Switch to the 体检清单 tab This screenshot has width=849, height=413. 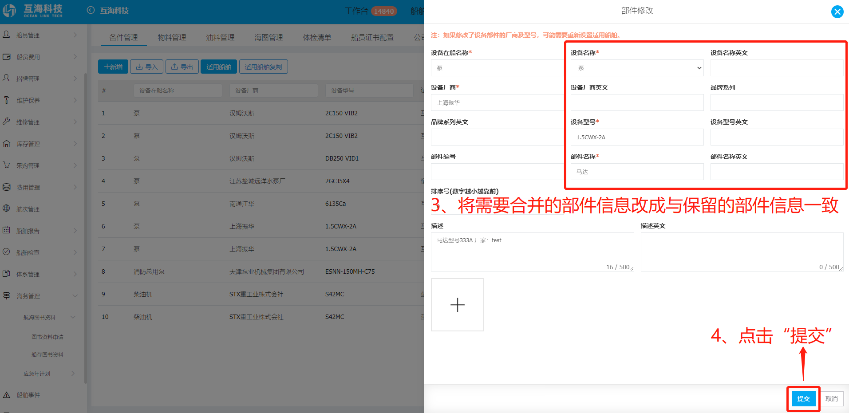(317, 37)
